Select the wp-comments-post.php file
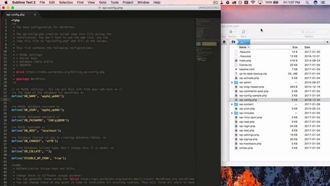 click(254, 91)
